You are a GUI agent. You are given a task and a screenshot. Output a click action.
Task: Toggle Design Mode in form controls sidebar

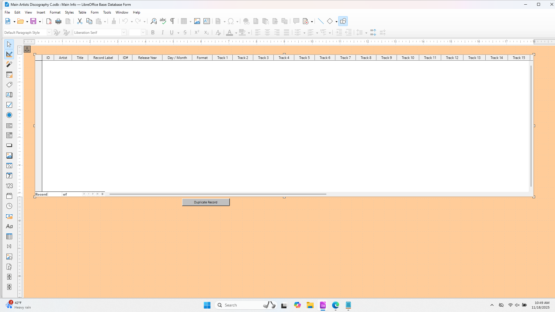9,54
